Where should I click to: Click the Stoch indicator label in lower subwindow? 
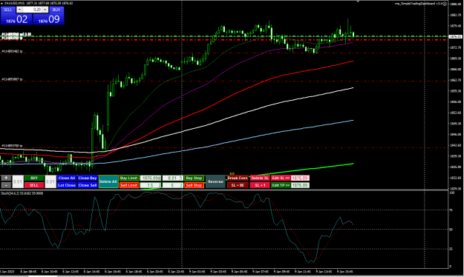tap(22, 193)
